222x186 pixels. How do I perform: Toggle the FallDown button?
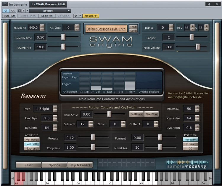136,114
